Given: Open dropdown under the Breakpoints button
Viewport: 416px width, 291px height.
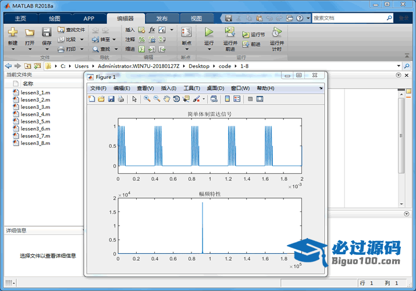Looking at the screenshot, I should [x=187, y=49].
